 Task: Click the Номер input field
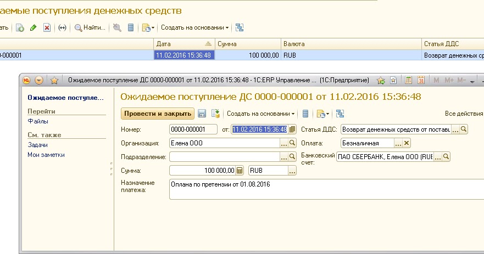pos(193,129)
